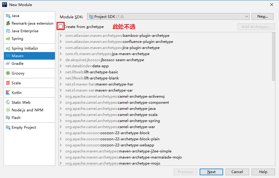This screenshot has width=279, height=178.
Task: Select the Gradle elephant icon
Action: point(8,64)
